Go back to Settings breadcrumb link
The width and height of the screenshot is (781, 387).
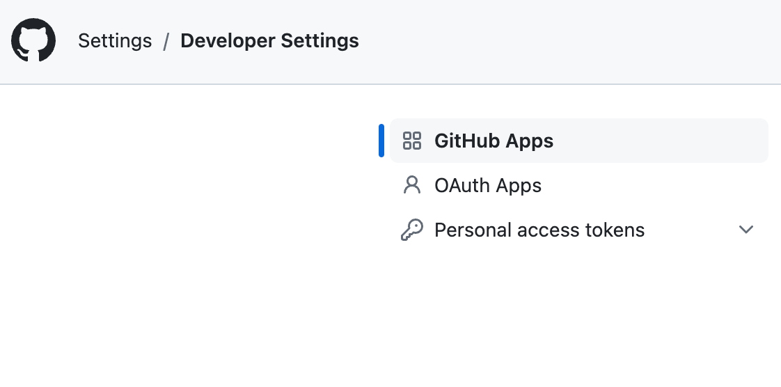click(x=115, y=41)
